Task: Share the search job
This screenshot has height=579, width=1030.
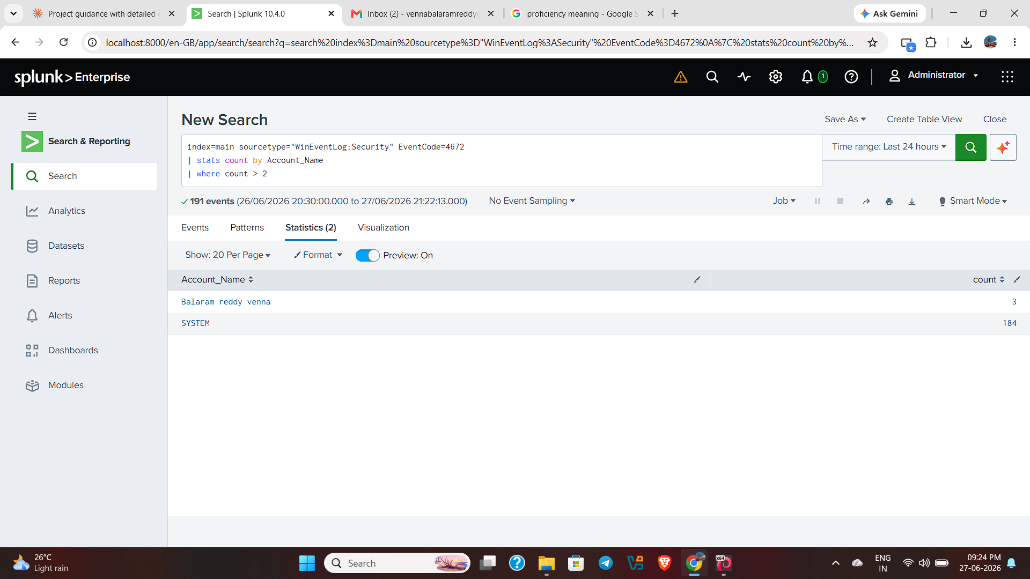Action: point(866,201)
